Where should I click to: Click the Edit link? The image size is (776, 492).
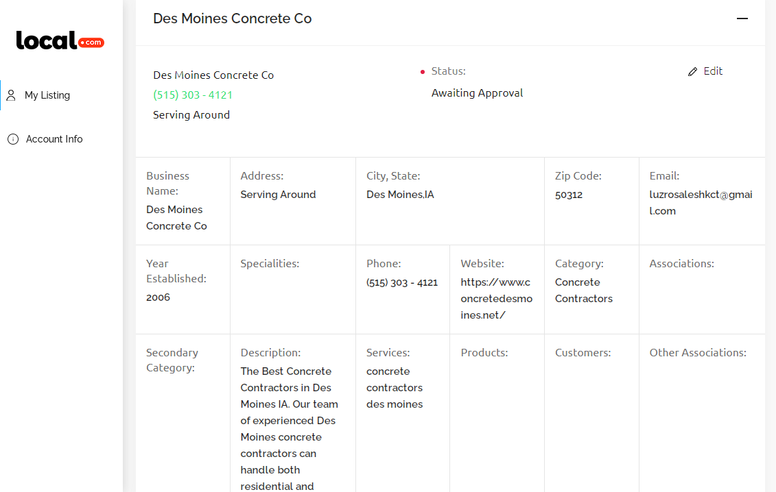pos(713,71)
